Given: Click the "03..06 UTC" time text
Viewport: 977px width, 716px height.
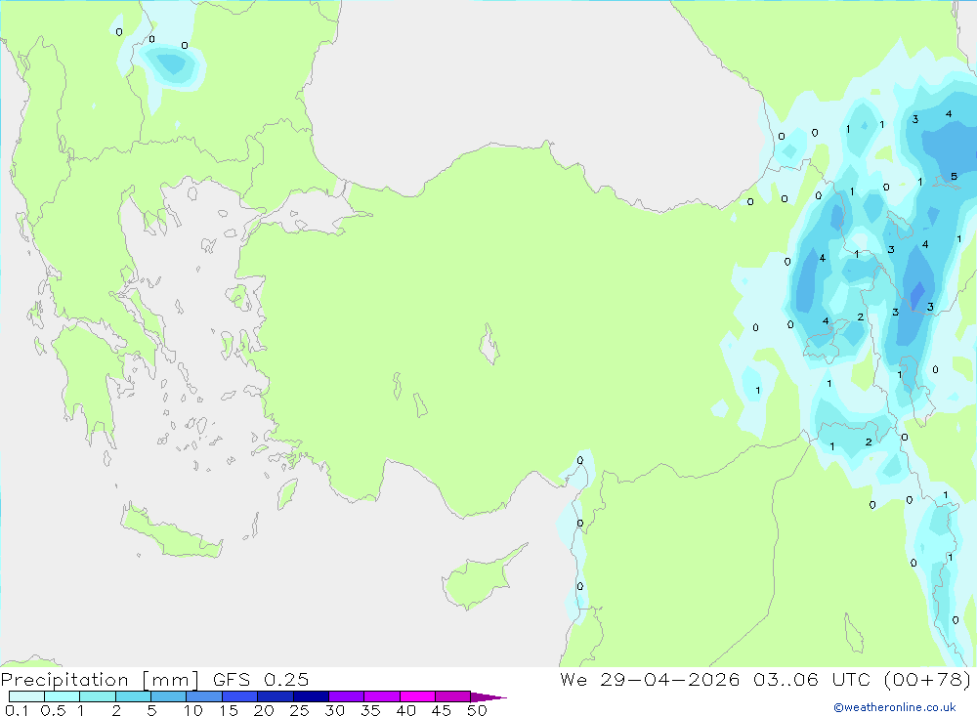Looking at the screenshot, I should click(812, 679).
